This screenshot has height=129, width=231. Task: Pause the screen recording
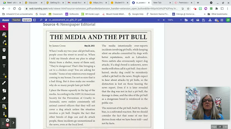[7, 120]
